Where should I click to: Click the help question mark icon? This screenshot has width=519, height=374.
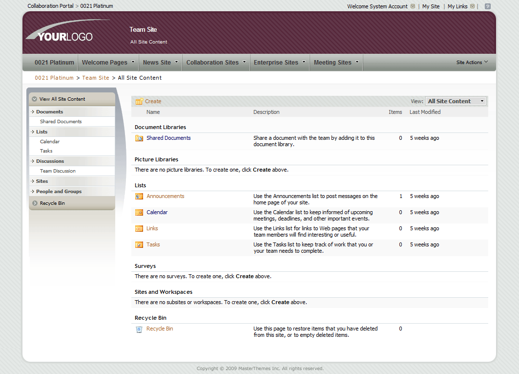[487, 6]
